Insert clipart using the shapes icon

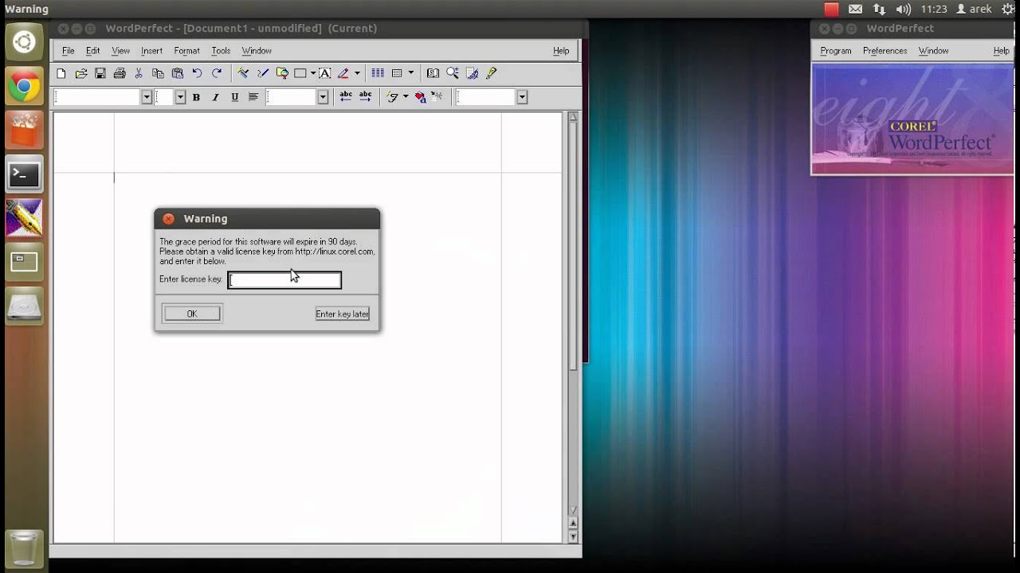tap(282, 73)
